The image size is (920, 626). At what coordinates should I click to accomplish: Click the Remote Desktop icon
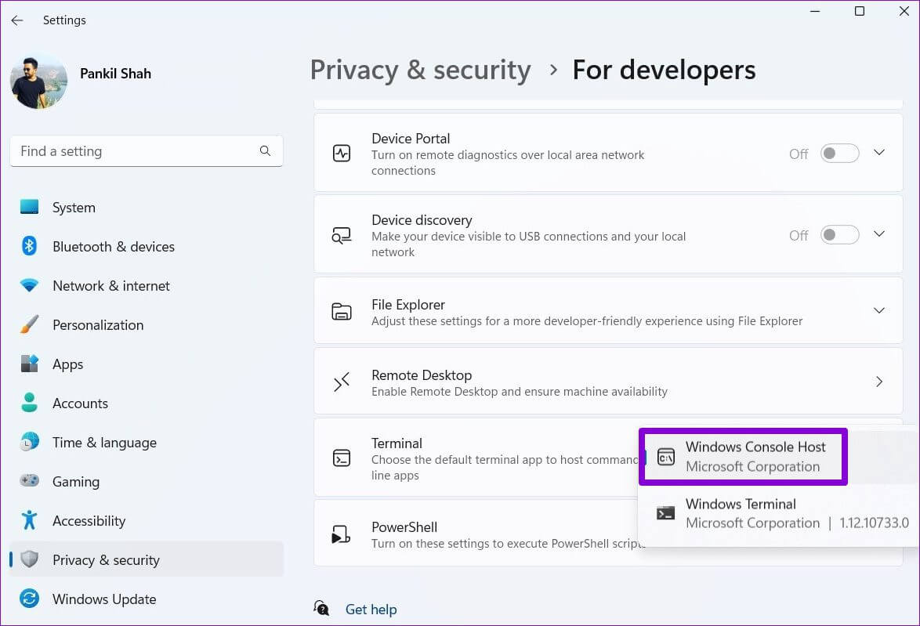[342, 382]
